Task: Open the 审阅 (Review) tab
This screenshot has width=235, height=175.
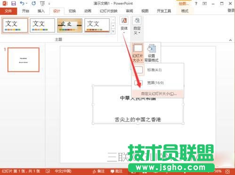Action: pyautogui.click(x=130, y=11)
